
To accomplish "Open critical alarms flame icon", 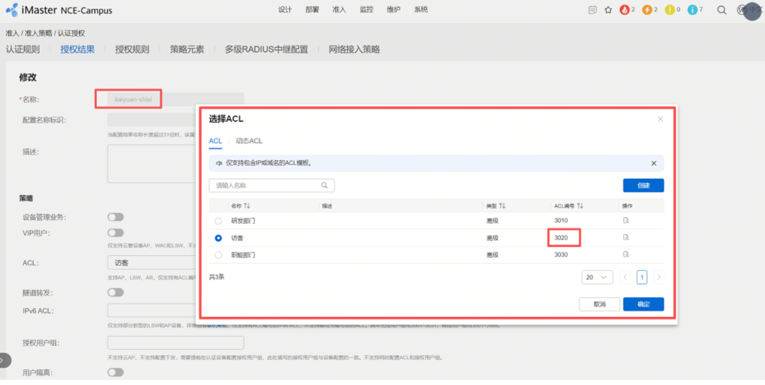I will point(625,10).
